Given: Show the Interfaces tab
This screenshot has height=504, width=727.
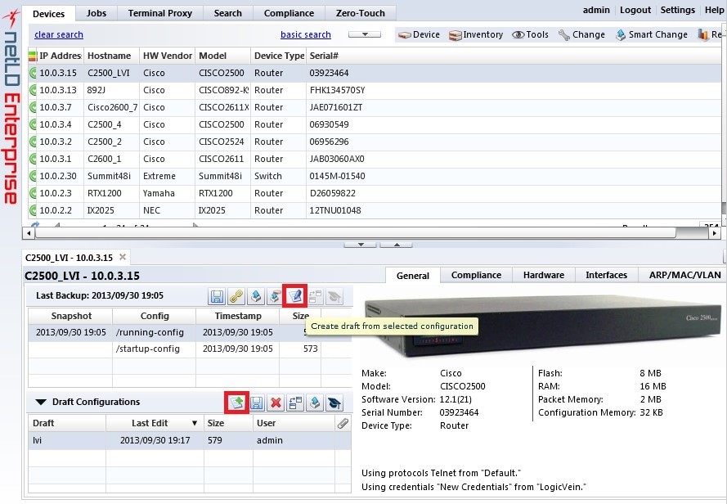Looking at the screenshot, I should 606,275.
